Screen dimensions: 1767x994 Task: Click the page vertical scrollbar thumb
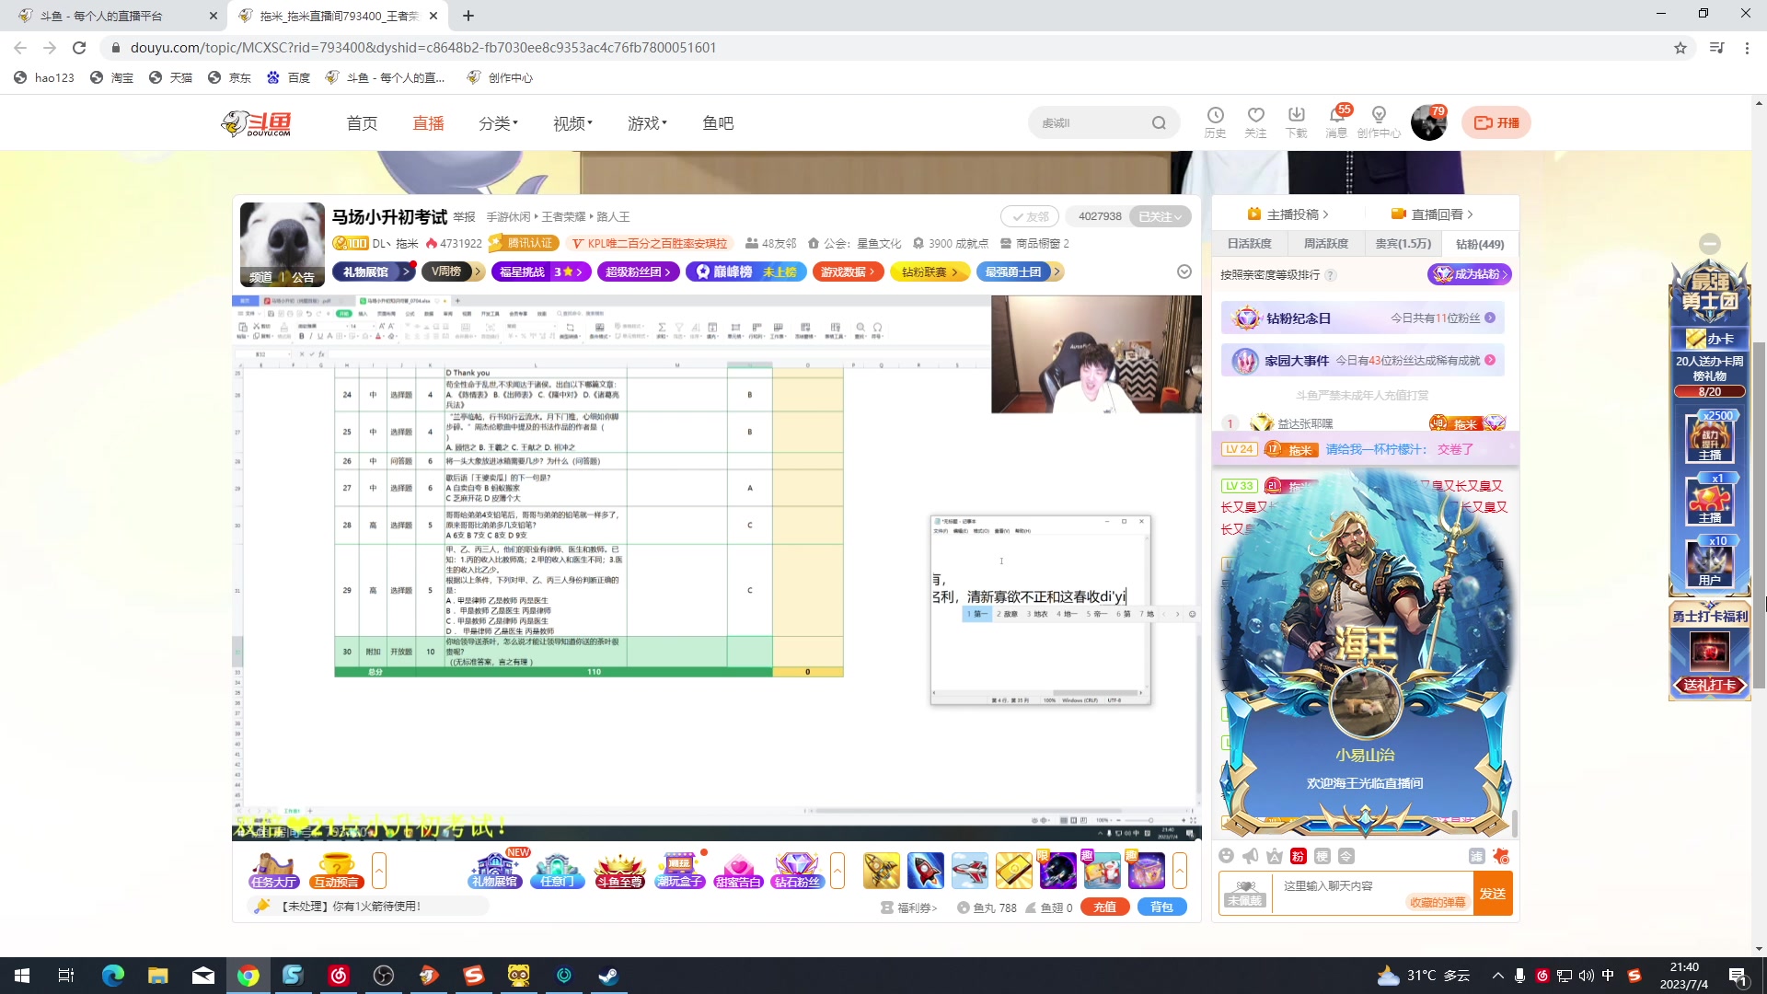point(1759,515)
